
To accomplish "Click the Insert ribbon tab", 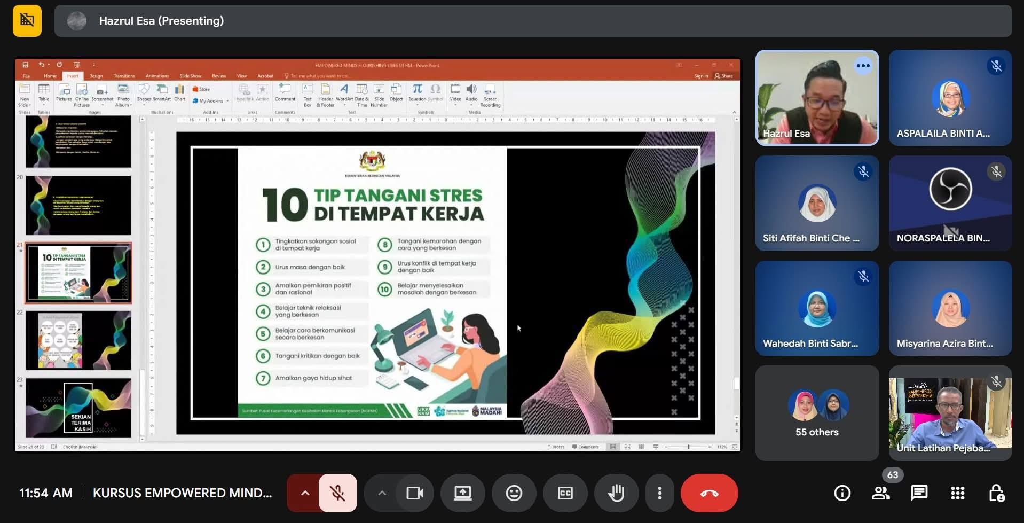I will click(73, 76).
